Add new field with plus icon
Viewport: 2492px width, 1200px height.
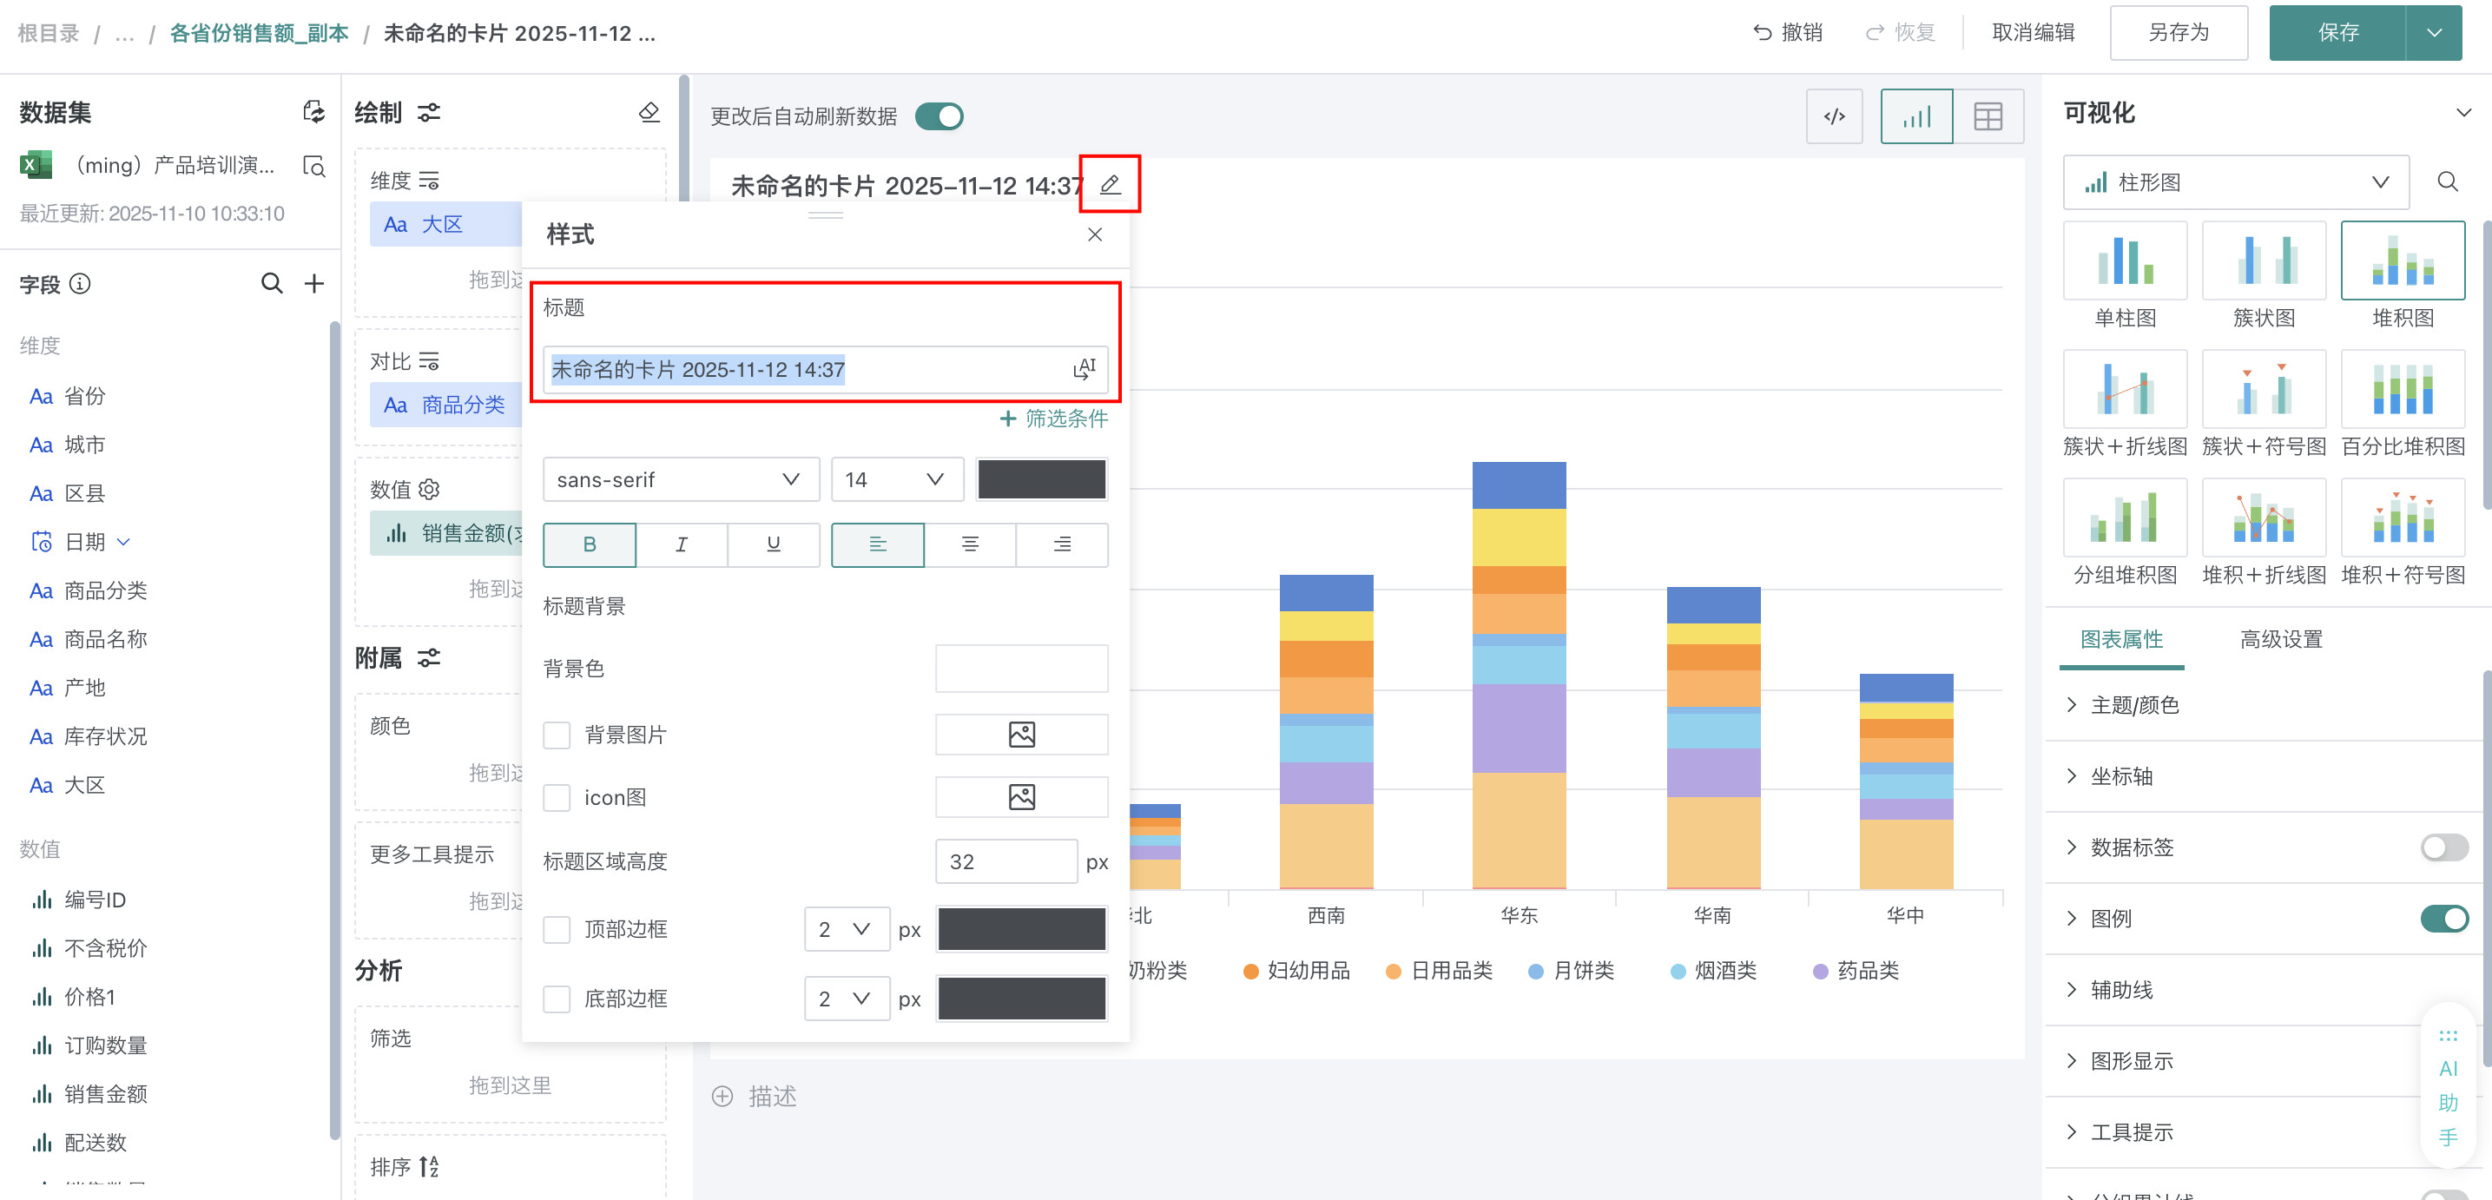[314, 284]
